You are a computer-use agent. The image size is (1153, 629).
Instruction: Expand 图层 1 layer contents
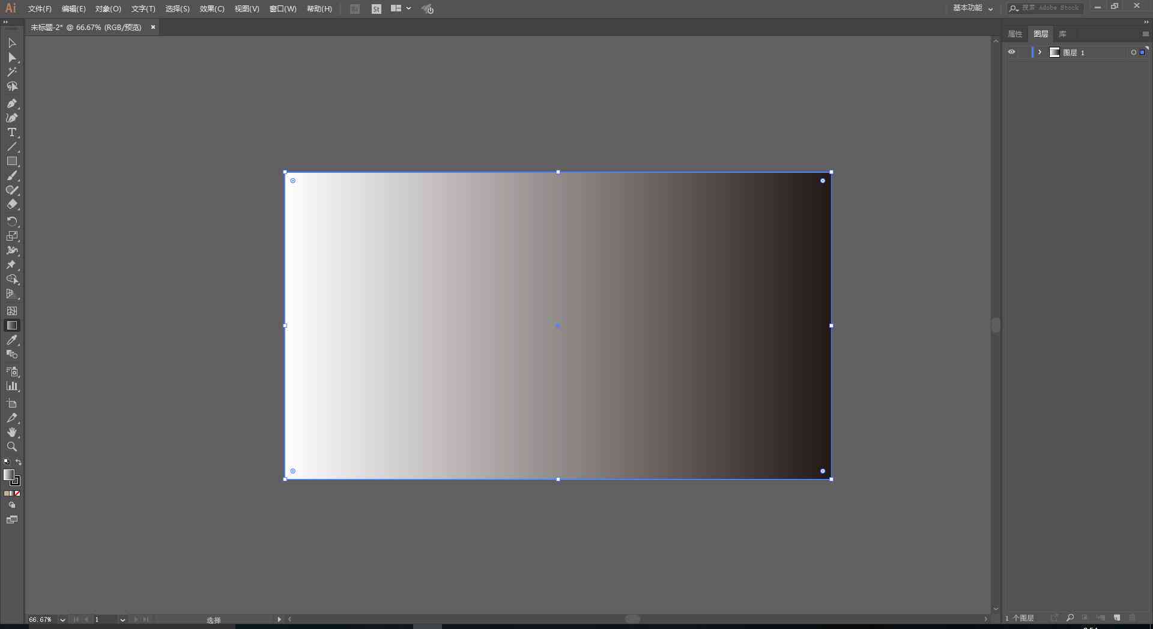[x=1040, y=52]
